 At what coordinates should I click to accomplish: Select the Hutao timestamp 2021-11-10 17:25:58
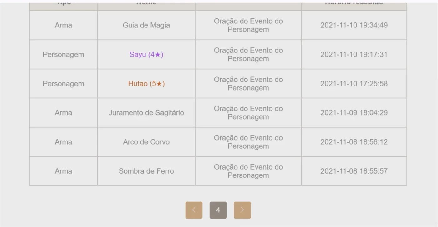(354, 84)
